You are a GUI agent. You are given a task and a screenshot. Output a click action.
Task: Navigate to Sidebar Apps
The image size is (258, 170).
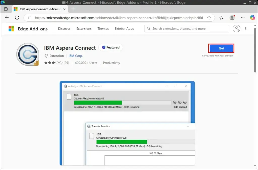(124, 29)
